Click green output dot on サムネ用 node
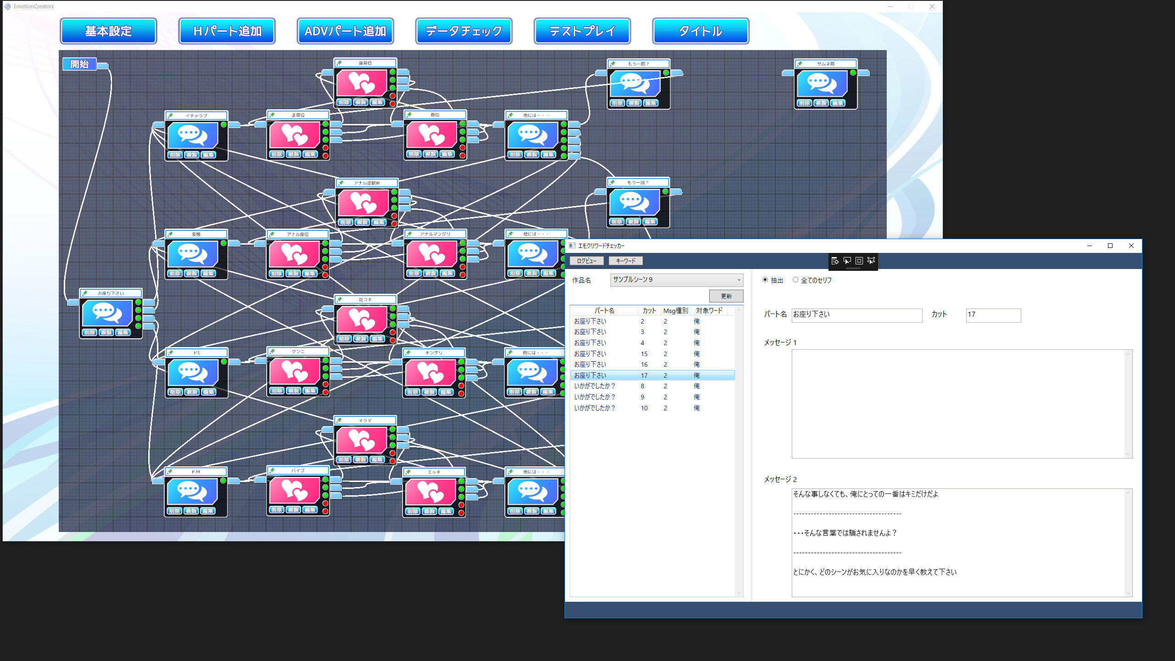 coord(853,73)
